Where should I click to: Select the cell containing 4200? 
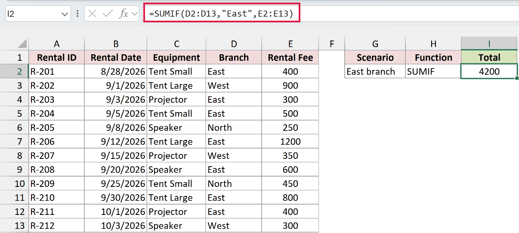pos(489,71)
